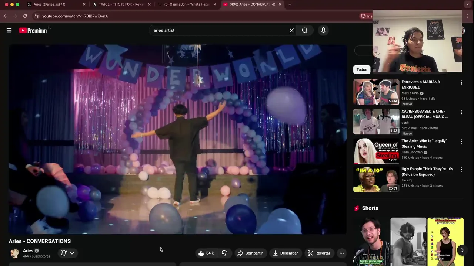Image resolution: width=474 pixels, height=266 pixels.
Task: Open the yellow background Short
Action: click(445, 242)
